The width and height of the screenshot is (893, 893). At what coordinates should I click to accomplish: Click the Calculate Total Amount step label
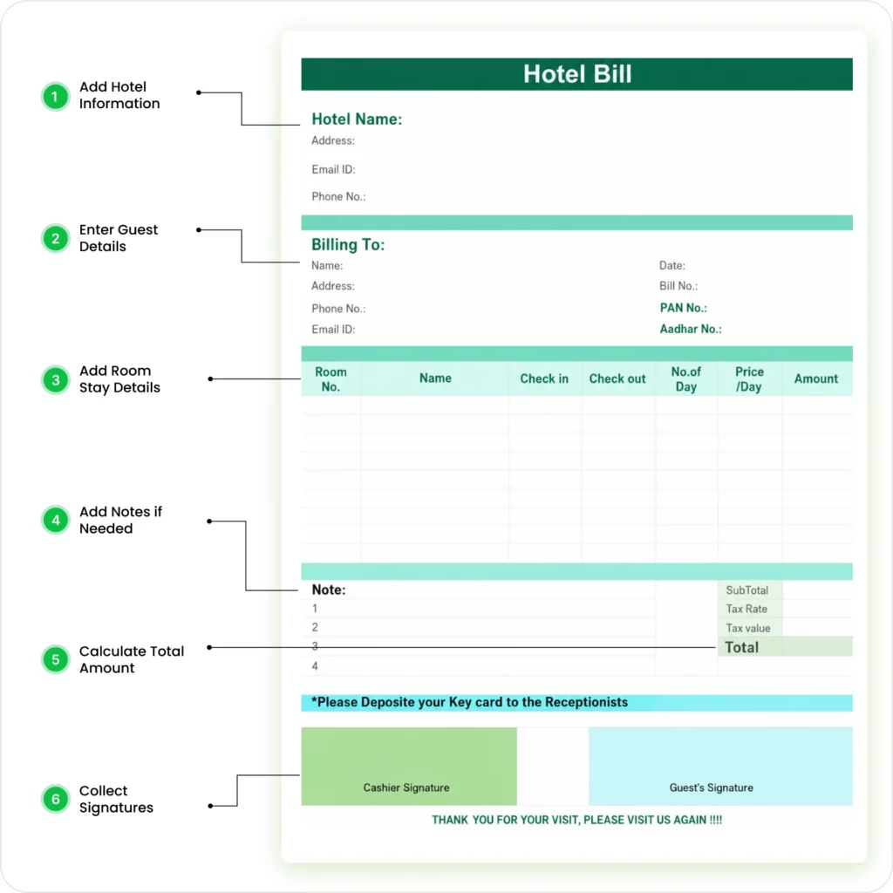click(132, 659)
